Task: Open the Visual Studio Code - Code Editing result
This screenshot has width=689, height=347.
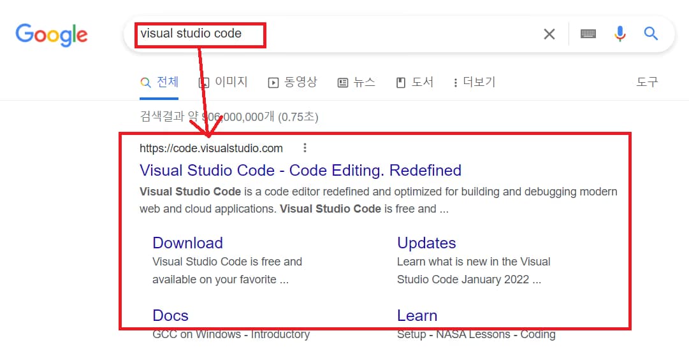Action: [300, 171]
